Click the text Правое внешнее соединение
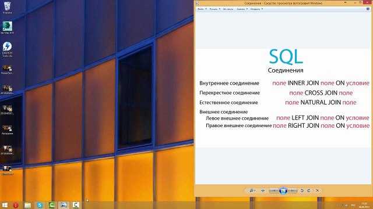This screenshot has width=373, height=209. pyautogui.click(x=238, y=125)
